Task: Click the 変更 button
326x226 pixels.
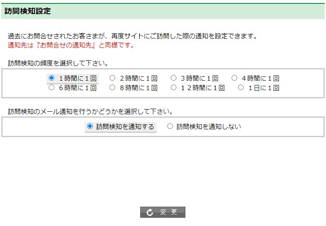Action: pyautogui.click(x=163, y=212)
